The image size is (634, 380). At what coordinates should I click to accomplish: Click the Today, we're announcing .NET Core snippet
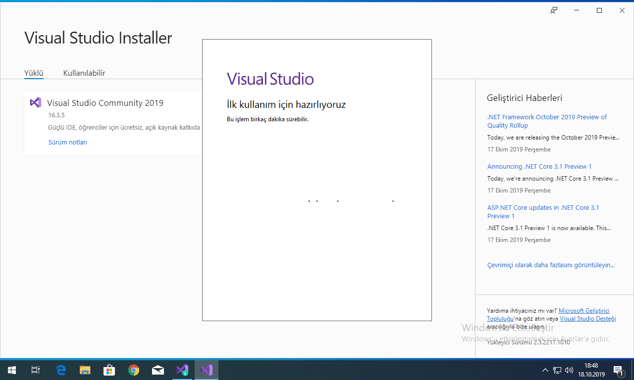[x=553, y=179]
